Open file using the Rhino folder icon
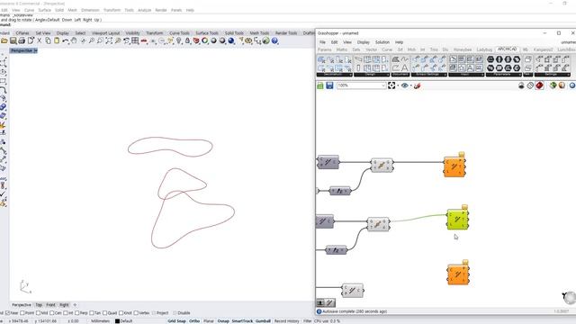This screenshot has width=576, height=324. tap(4, 40)
